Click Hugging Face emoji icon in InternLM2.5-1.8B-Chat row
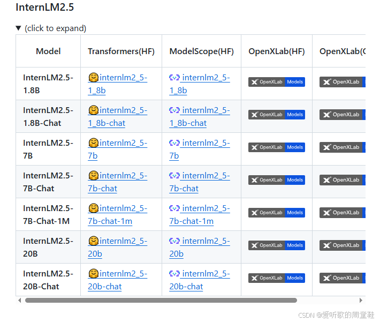This screenshot has height=322, width=380. click(x=93, y=110)
